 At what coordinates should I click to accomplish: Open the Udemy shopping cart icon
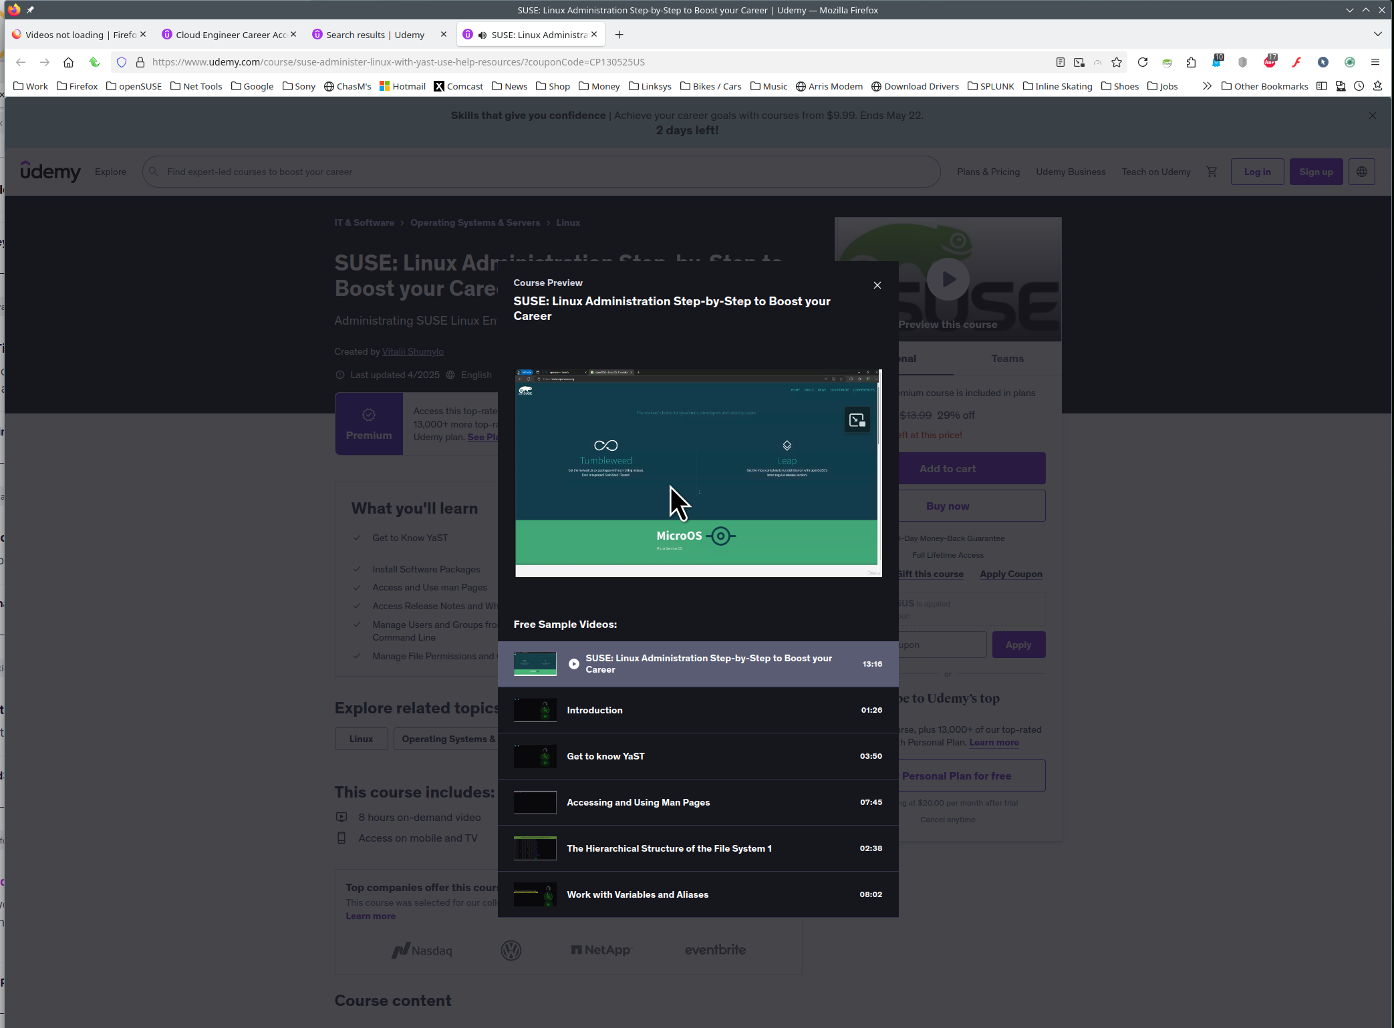pos(1212,172)
